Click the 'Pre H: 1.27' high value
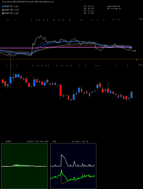 (x=89, y=9)
